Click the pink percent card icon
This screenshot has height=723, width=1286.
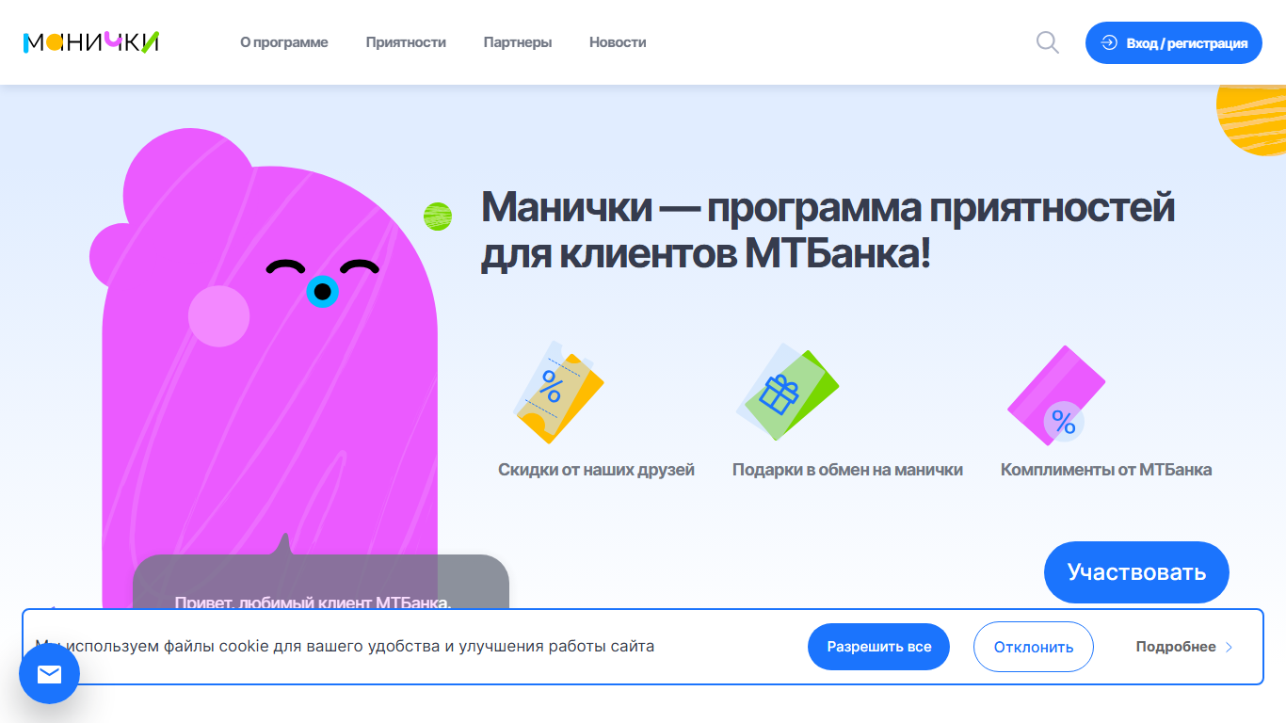(x=1055, y=395)
